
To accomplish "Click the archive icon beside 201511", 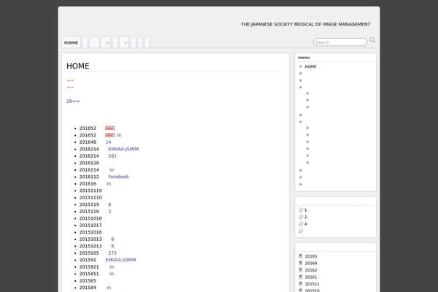I will pos(301,284).
